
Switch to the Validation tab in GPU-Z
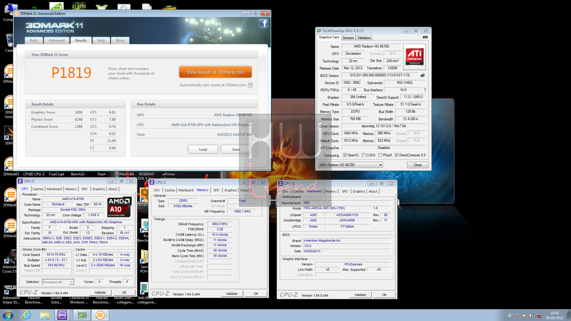(x=364, y=38)
